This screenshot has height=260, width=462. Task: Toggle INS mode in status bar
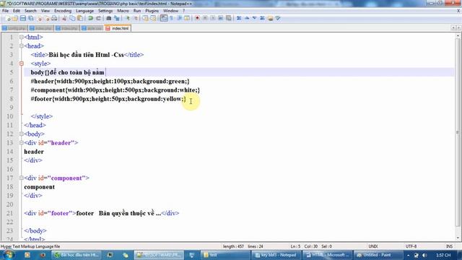click(x=449, y=246)
